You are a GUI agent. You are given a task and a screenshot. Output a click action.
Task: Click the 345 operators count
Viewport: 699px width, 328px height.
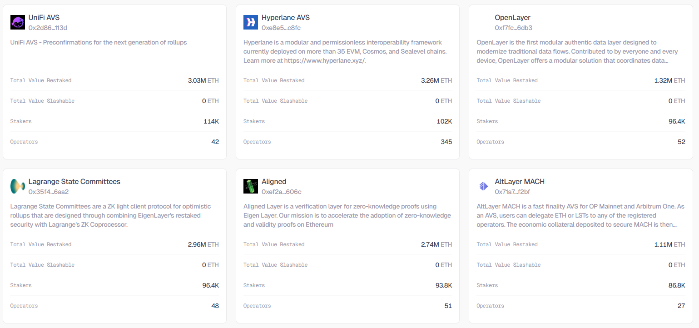coord(446,142)
